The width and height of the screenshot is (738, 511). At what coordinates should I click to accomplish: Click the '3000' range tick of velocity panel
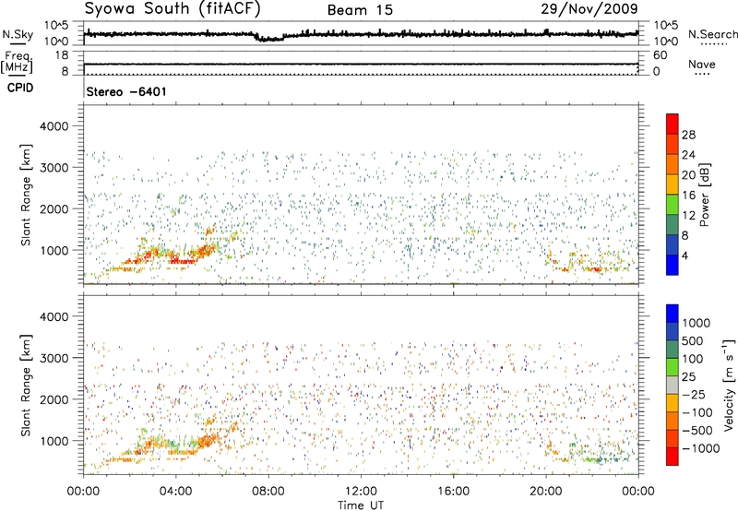tap(54, 358)
